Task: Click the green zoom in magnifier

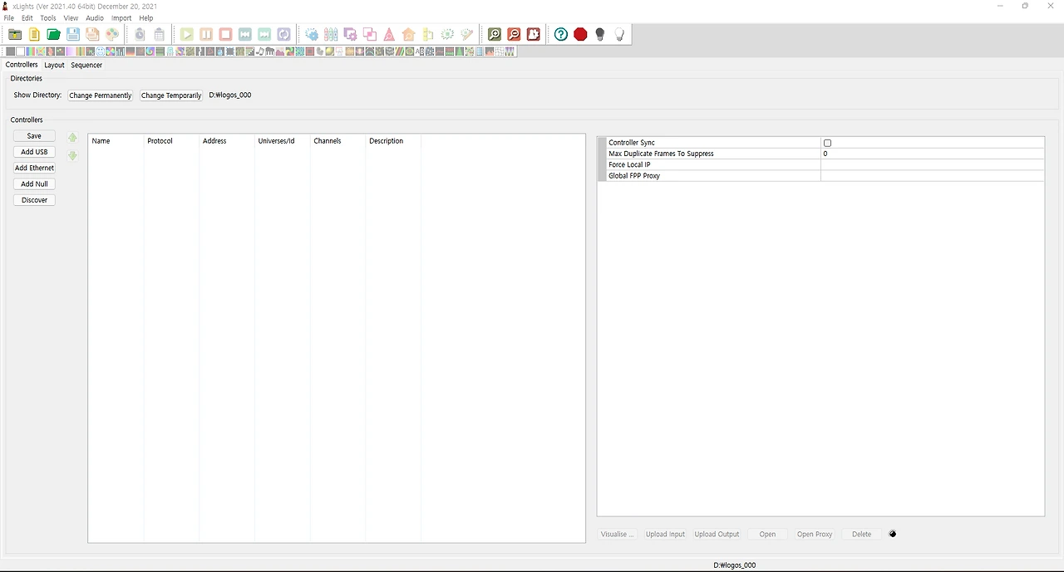Action: tap(495, 34)
